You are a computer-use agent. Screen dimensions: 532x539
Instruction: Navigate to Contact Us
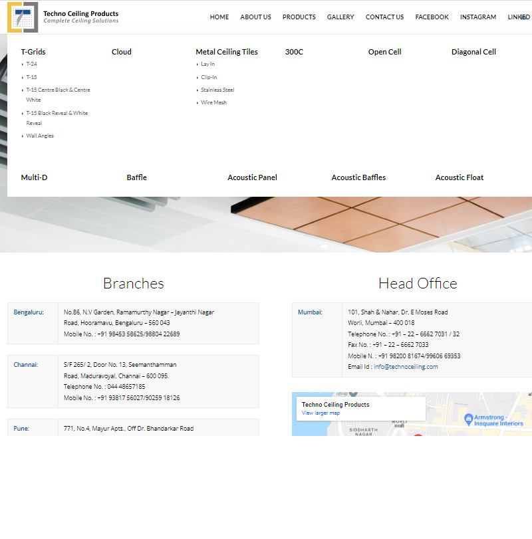[384, 17]
